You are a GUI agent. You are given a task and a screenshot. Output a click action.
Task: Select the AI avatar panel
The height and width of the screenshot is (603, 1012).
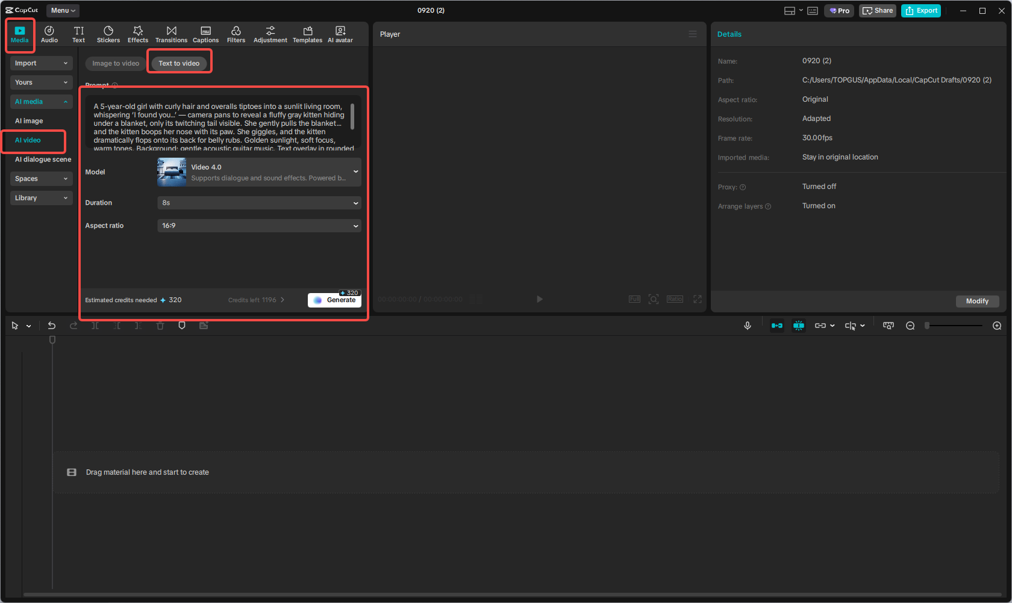pyautogui.click(x=340, y=34)
